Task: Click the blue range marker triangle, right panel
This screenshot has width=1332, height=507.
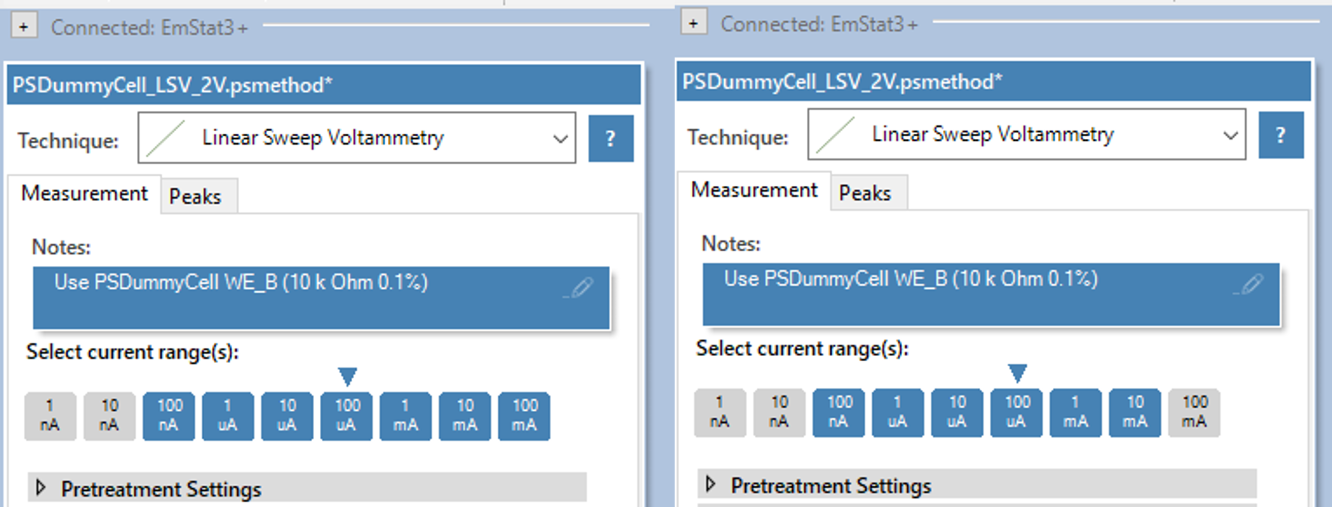Action: 1017,373
